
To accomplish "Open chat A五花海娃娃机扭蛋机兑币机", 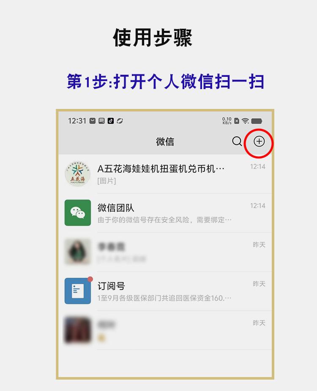I will 165,174.
